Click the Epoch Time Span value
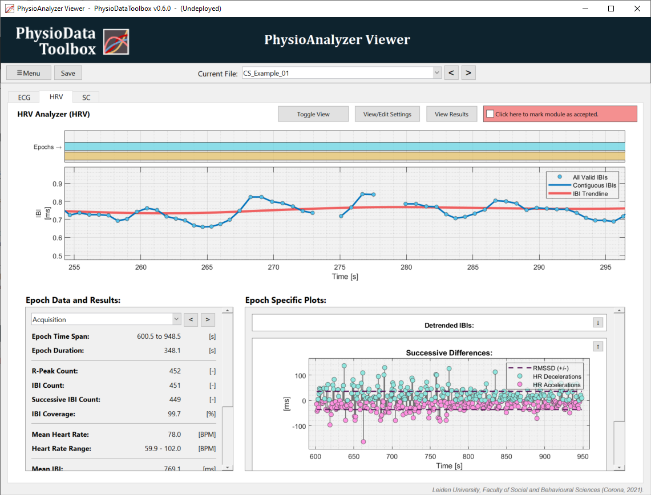The height and width of the screenshot is (495, 651). pyautogui.click(x=159, y=336)
